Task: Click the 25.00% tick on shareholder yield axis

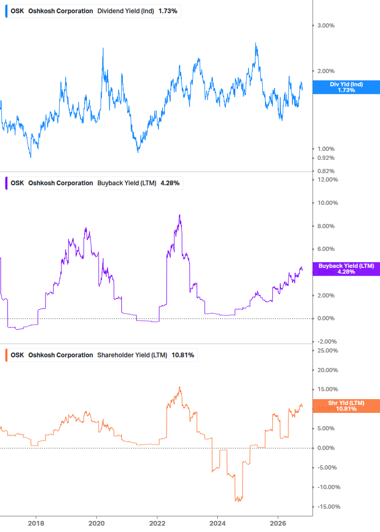Action: (x=328, y=351)
